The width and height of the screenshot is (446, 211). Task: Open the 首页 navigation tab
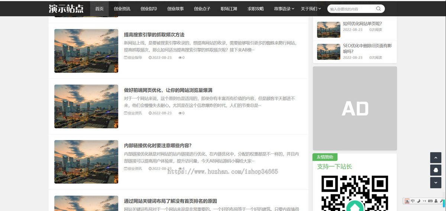(99, 9)
